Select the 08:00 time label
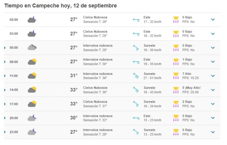 pyautogui.click(x=14, y=62)
